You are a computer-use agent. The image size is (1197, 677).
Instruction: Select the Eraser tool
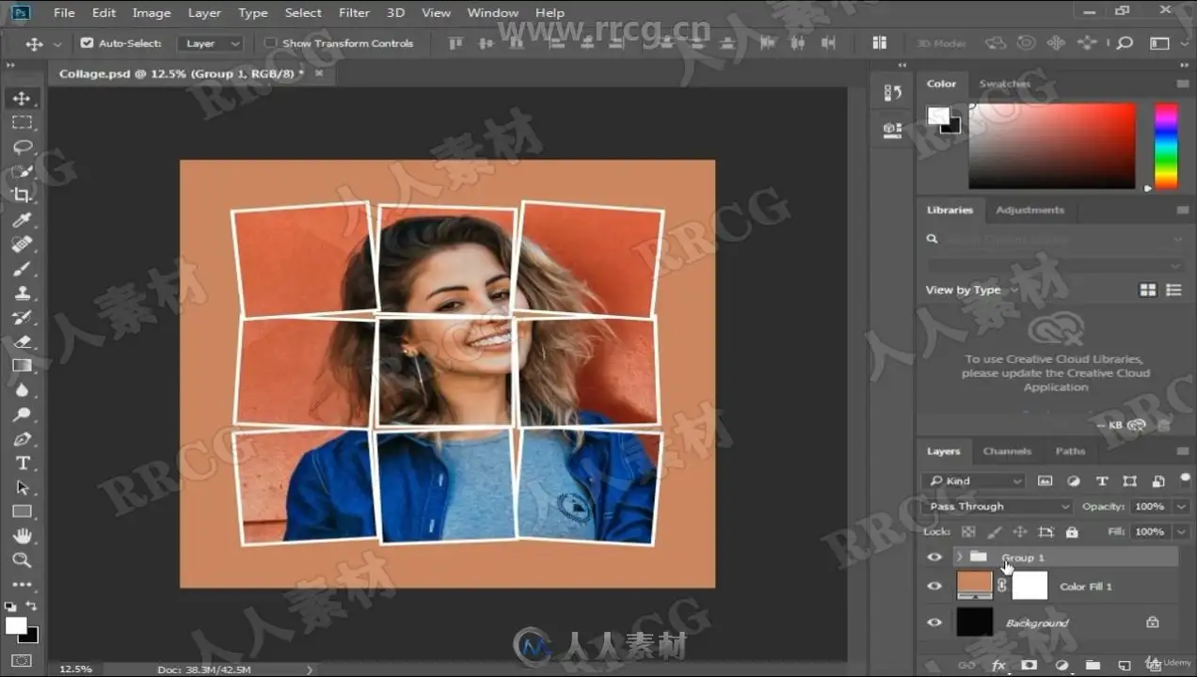pyautogui.click(x=23, y=341)
